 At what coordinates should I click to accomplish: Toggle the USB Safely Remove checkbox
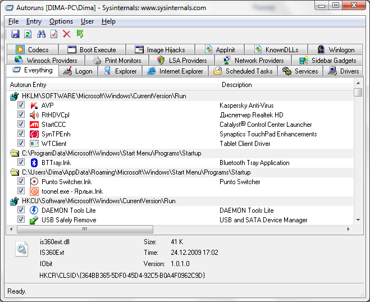pos(21,219)
